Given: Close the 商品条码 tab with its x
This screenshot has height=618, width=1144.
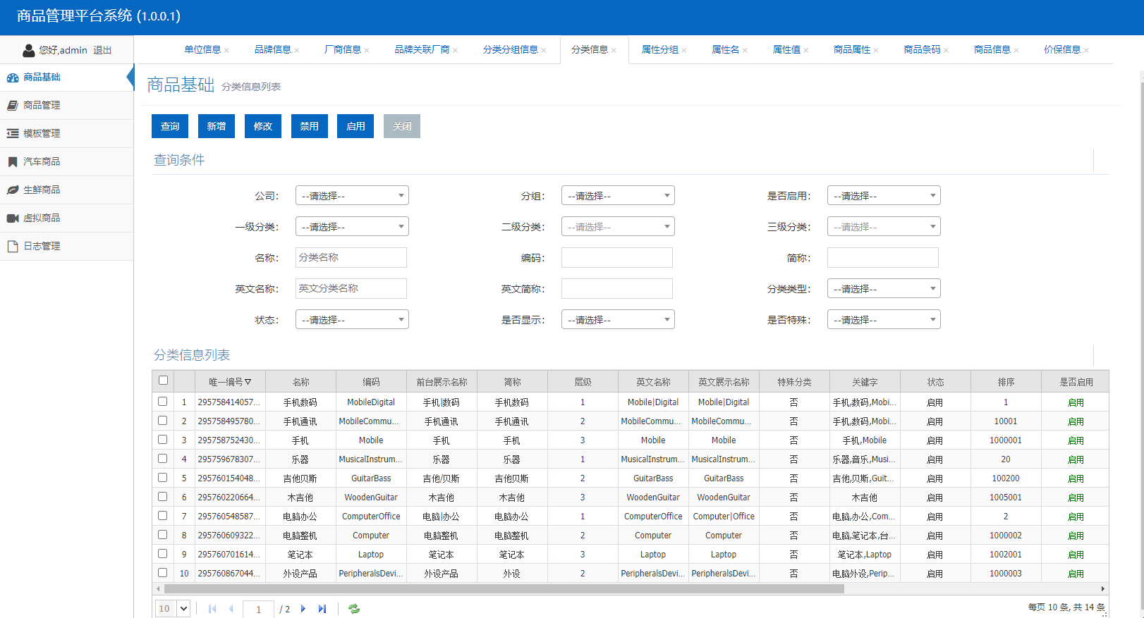Looking at the screenshot, I should pos(947,50).
